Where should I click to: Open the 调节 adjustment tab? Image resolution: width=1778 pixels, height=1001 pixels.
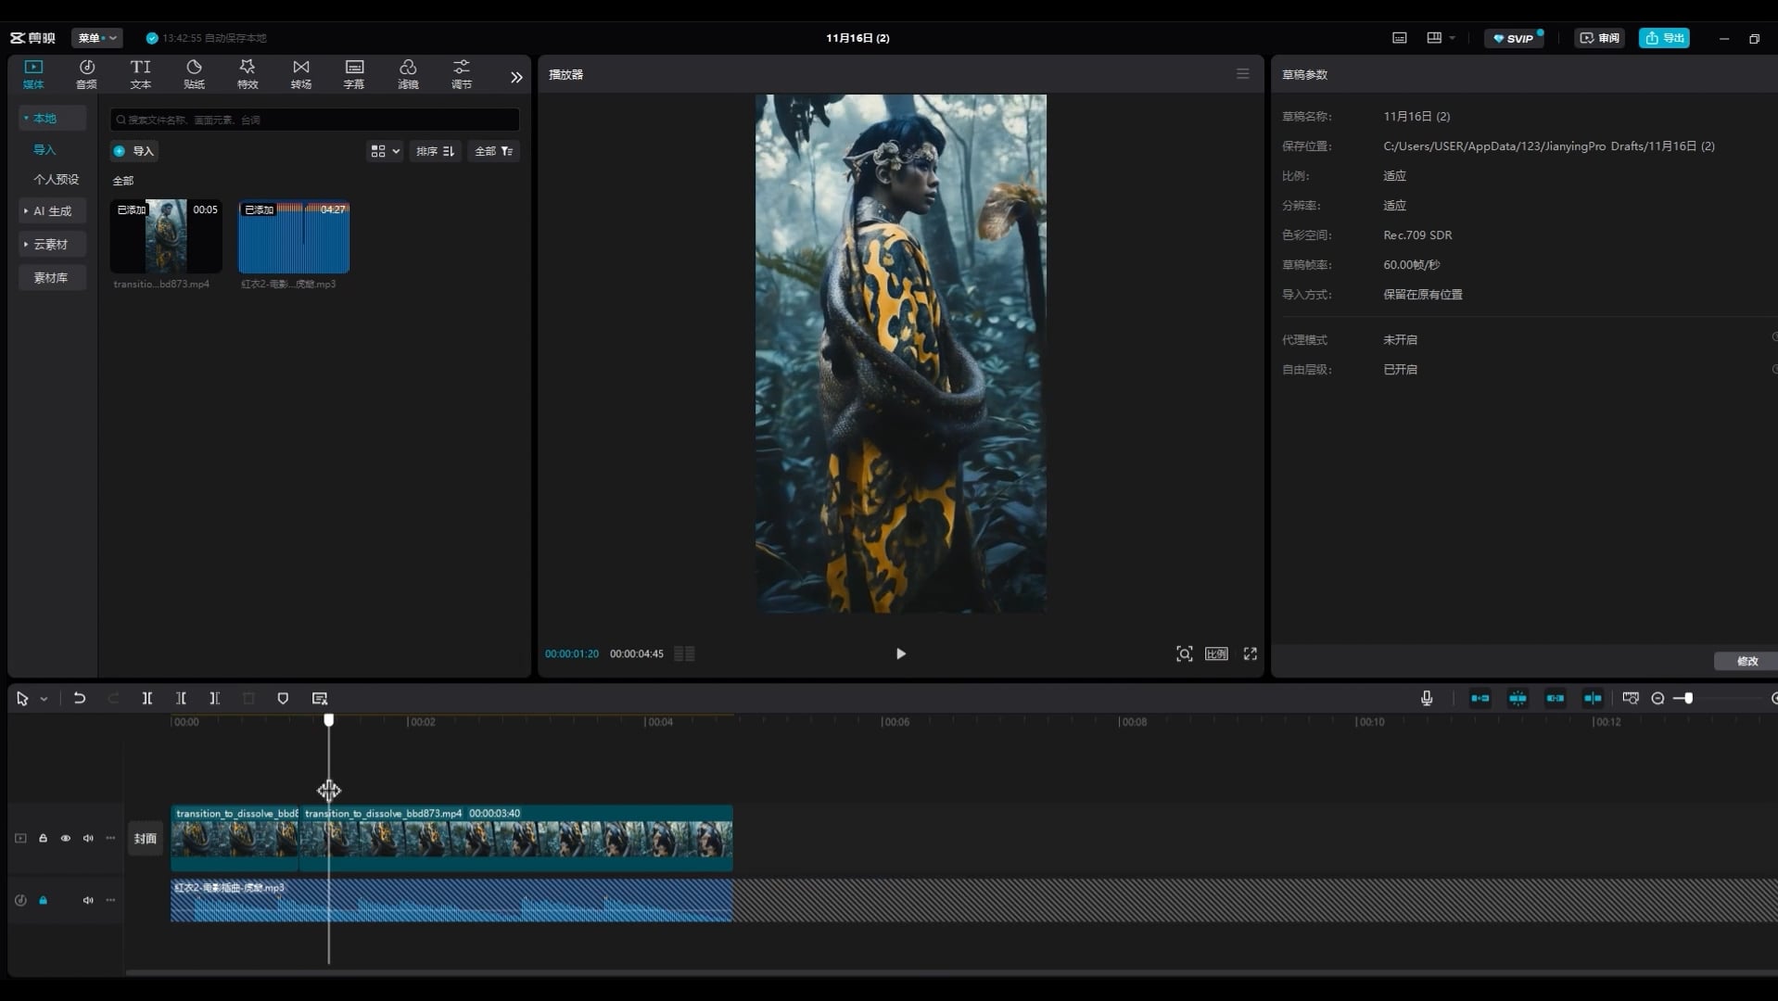click(x=462, y=74)
